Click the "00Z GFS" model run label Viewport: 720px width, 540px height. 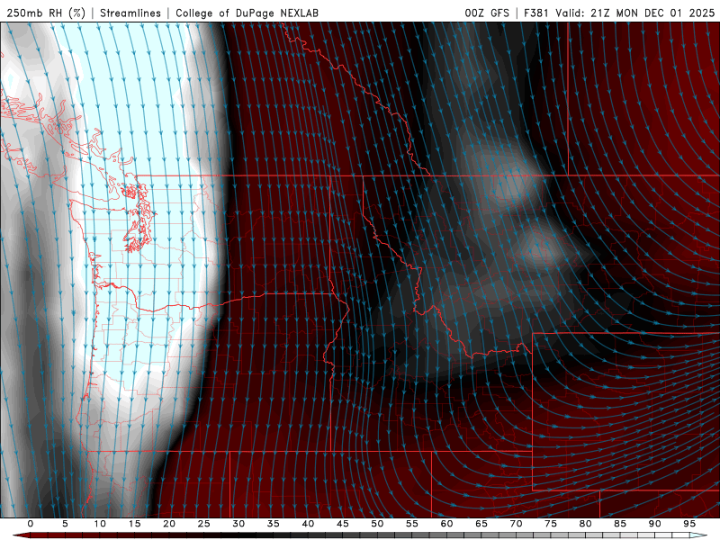coord(487,13)
